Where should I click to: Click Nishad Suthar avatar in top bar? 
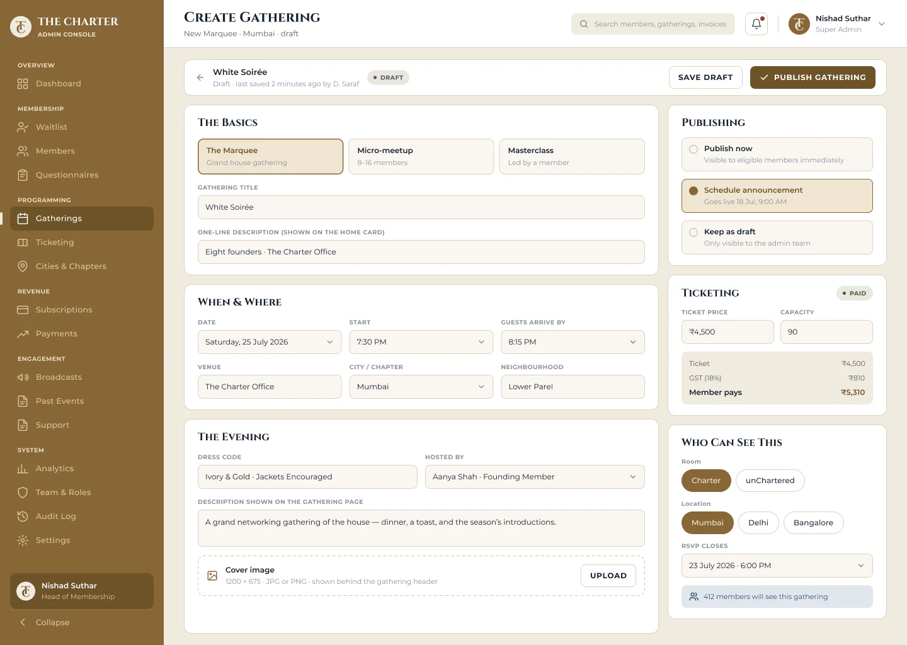(x=799, y=24)
